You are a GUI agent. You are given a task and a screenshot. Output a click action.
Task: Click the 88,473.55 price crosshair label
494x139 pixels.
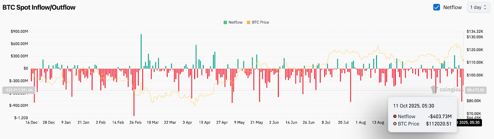pyautogui.click(x=475, y=90)
